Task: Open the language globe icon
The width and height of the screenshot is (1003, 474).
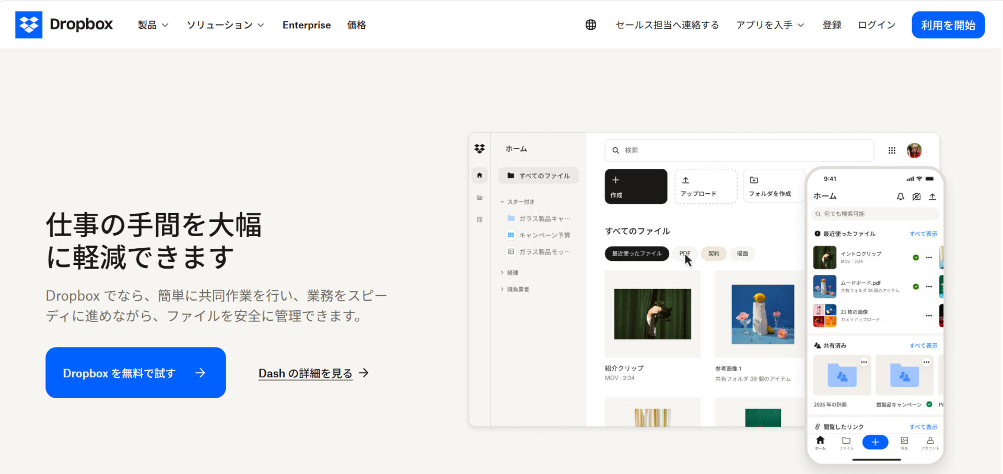Action: [591, 25]
